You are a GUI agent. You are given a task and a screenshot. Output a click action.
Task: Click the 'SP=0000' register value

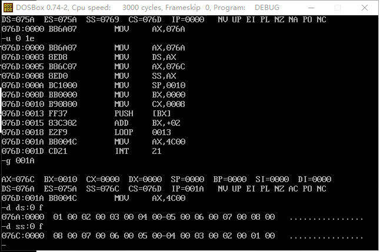[x=188, y=180]
